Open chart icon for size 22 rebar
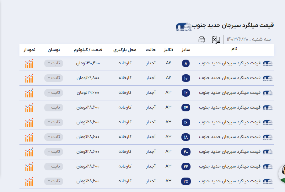 [x=29, y=167]
